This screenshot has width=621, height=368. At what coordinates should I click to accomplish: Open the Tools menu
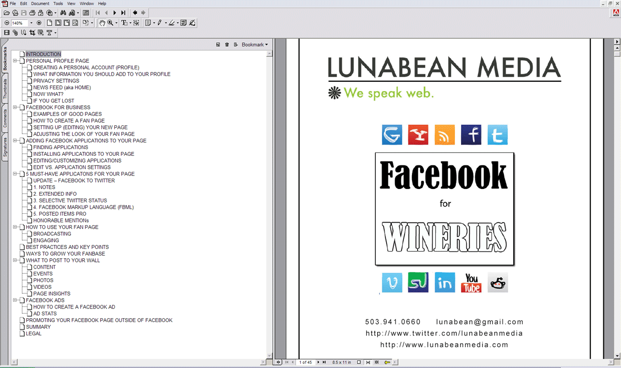coord(58,4)
